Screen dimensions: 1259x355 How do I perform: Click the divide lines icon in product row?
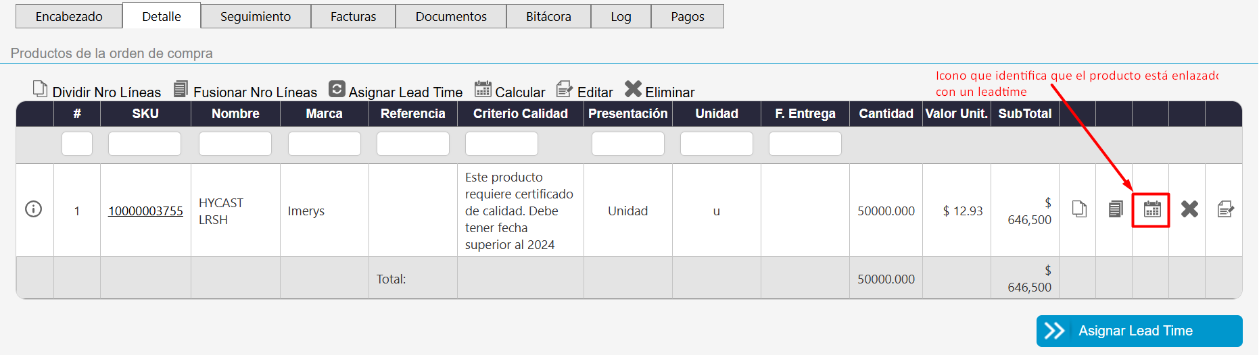[x=1079, y=209]
